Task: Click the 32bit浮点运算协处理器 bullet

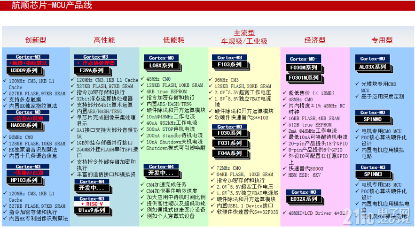Action: coord(105,99)
